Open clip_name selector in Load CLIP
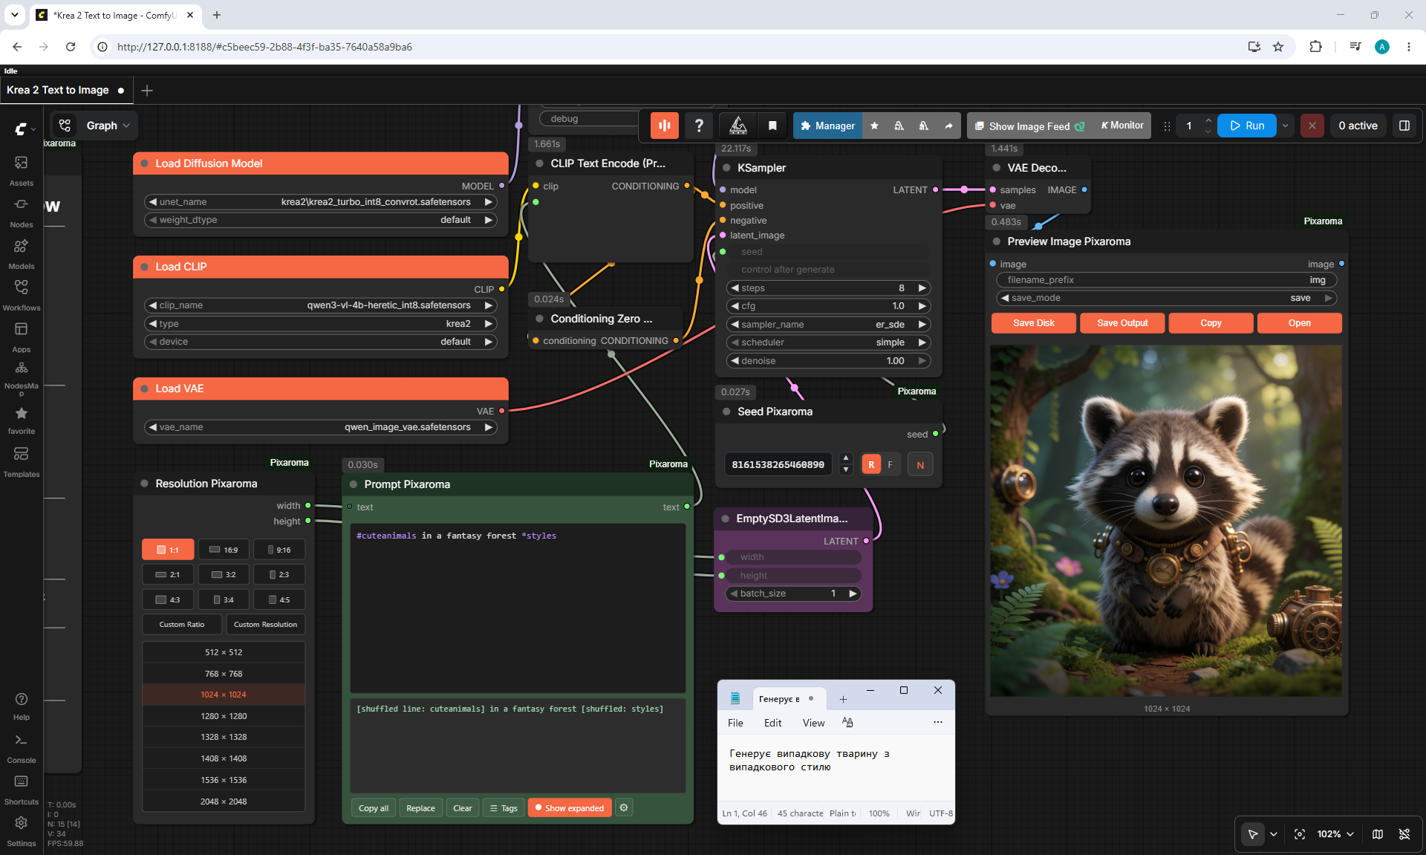Viewport: 1426px width, 855px height. click(320, 305)
